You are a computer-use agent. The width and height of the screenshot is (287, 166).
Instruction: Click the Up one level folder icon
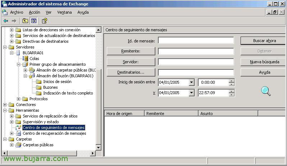click(x=25, y=21)
